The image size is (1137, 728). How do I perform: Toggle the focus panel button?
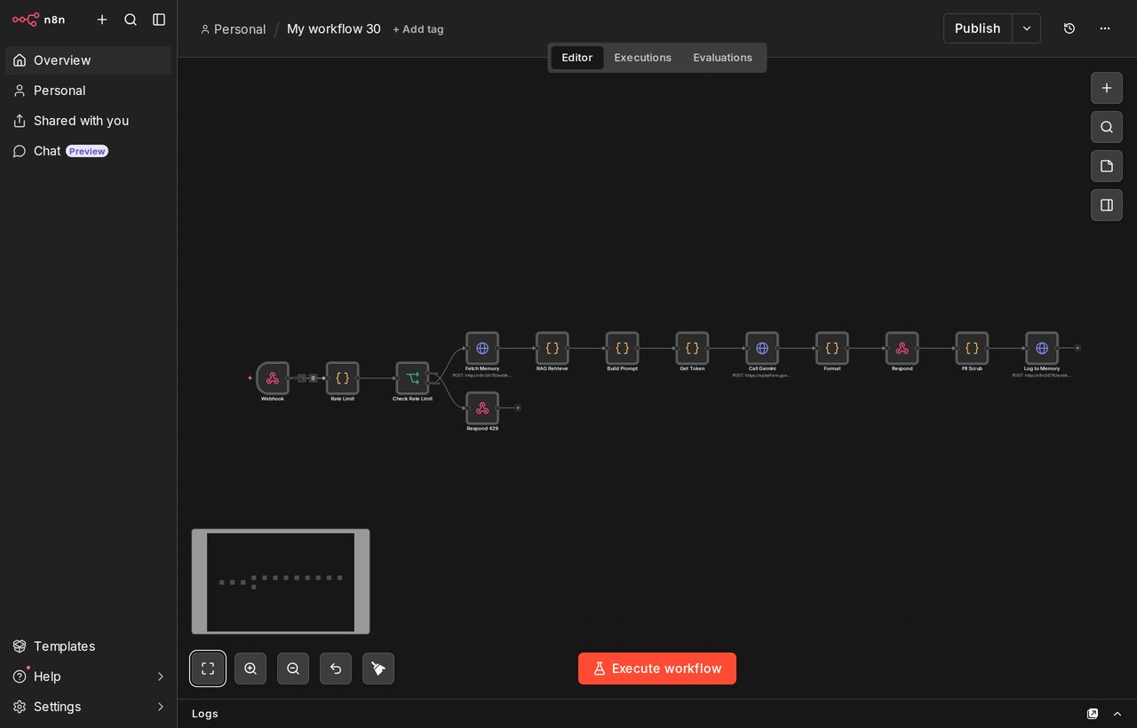coord(1107,205)
